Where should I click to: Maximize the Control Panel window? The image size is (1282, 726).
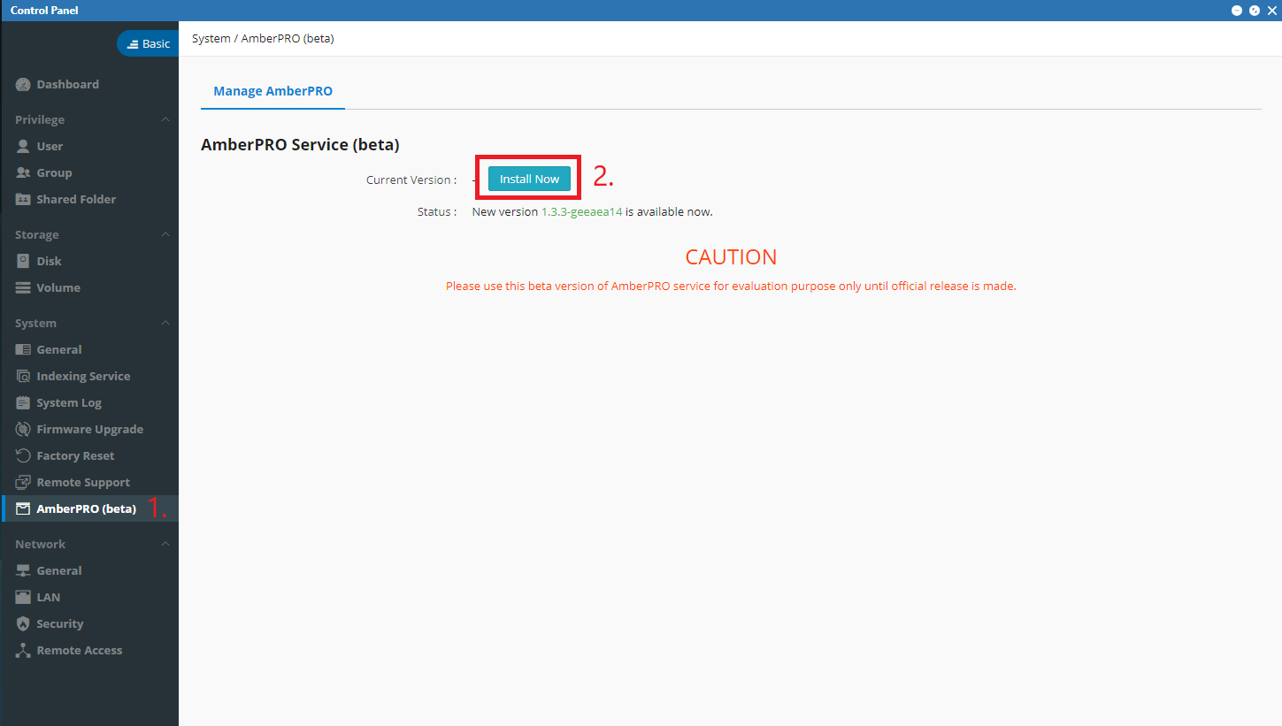1255,11
